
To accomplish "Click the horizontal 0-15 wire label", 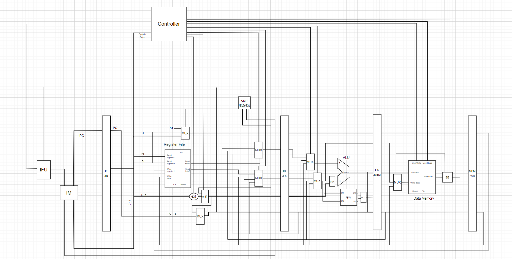I will pyautogui.click(x=144, y=195).
